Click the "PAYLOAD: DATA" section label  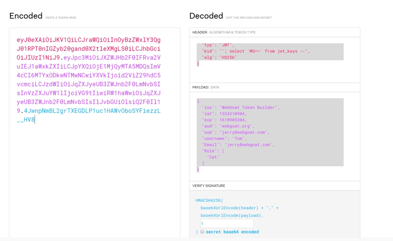coord(206,87)
